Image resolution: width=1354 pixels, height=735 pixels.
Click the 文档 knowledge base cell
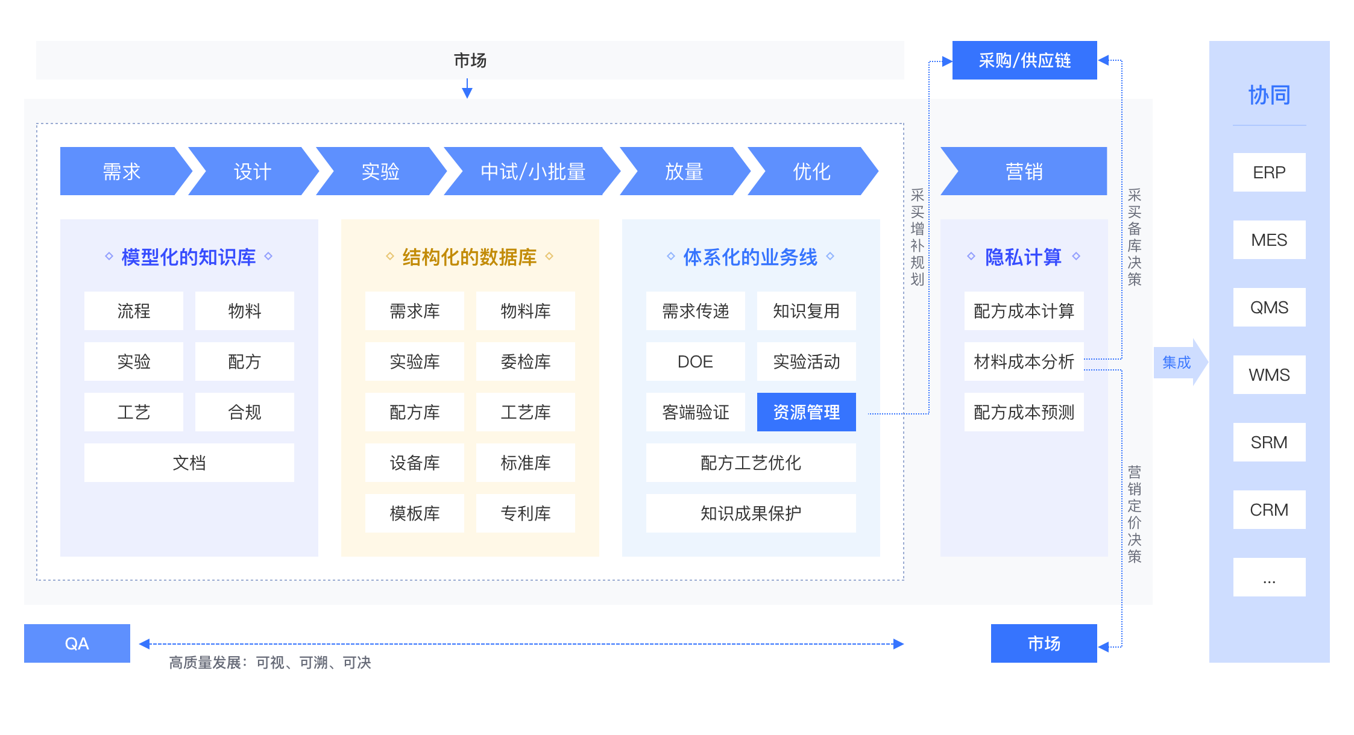click(189, 463)
